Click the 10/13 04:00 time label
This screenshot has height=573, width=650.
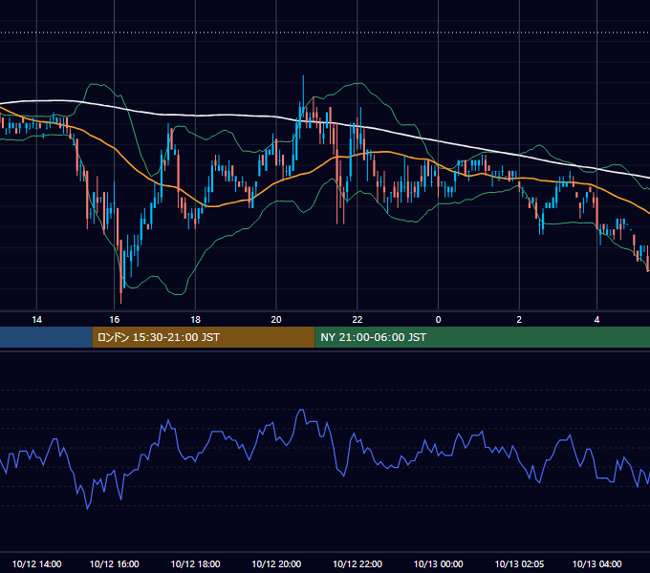(596, 563)
